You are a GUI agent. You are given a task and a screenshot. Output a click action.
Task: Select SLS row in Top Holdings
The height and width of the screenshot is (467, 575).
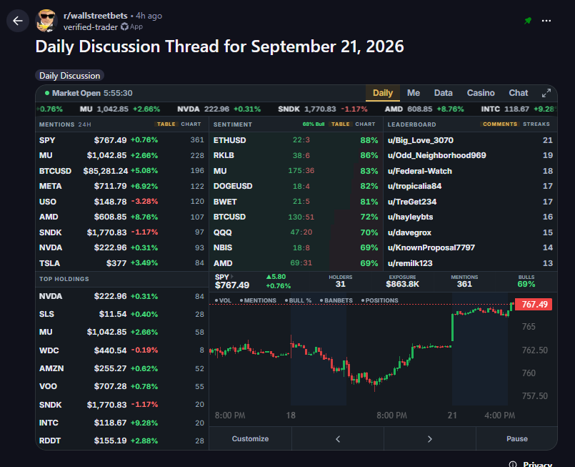pyautogui.click(x=121, y=314)
